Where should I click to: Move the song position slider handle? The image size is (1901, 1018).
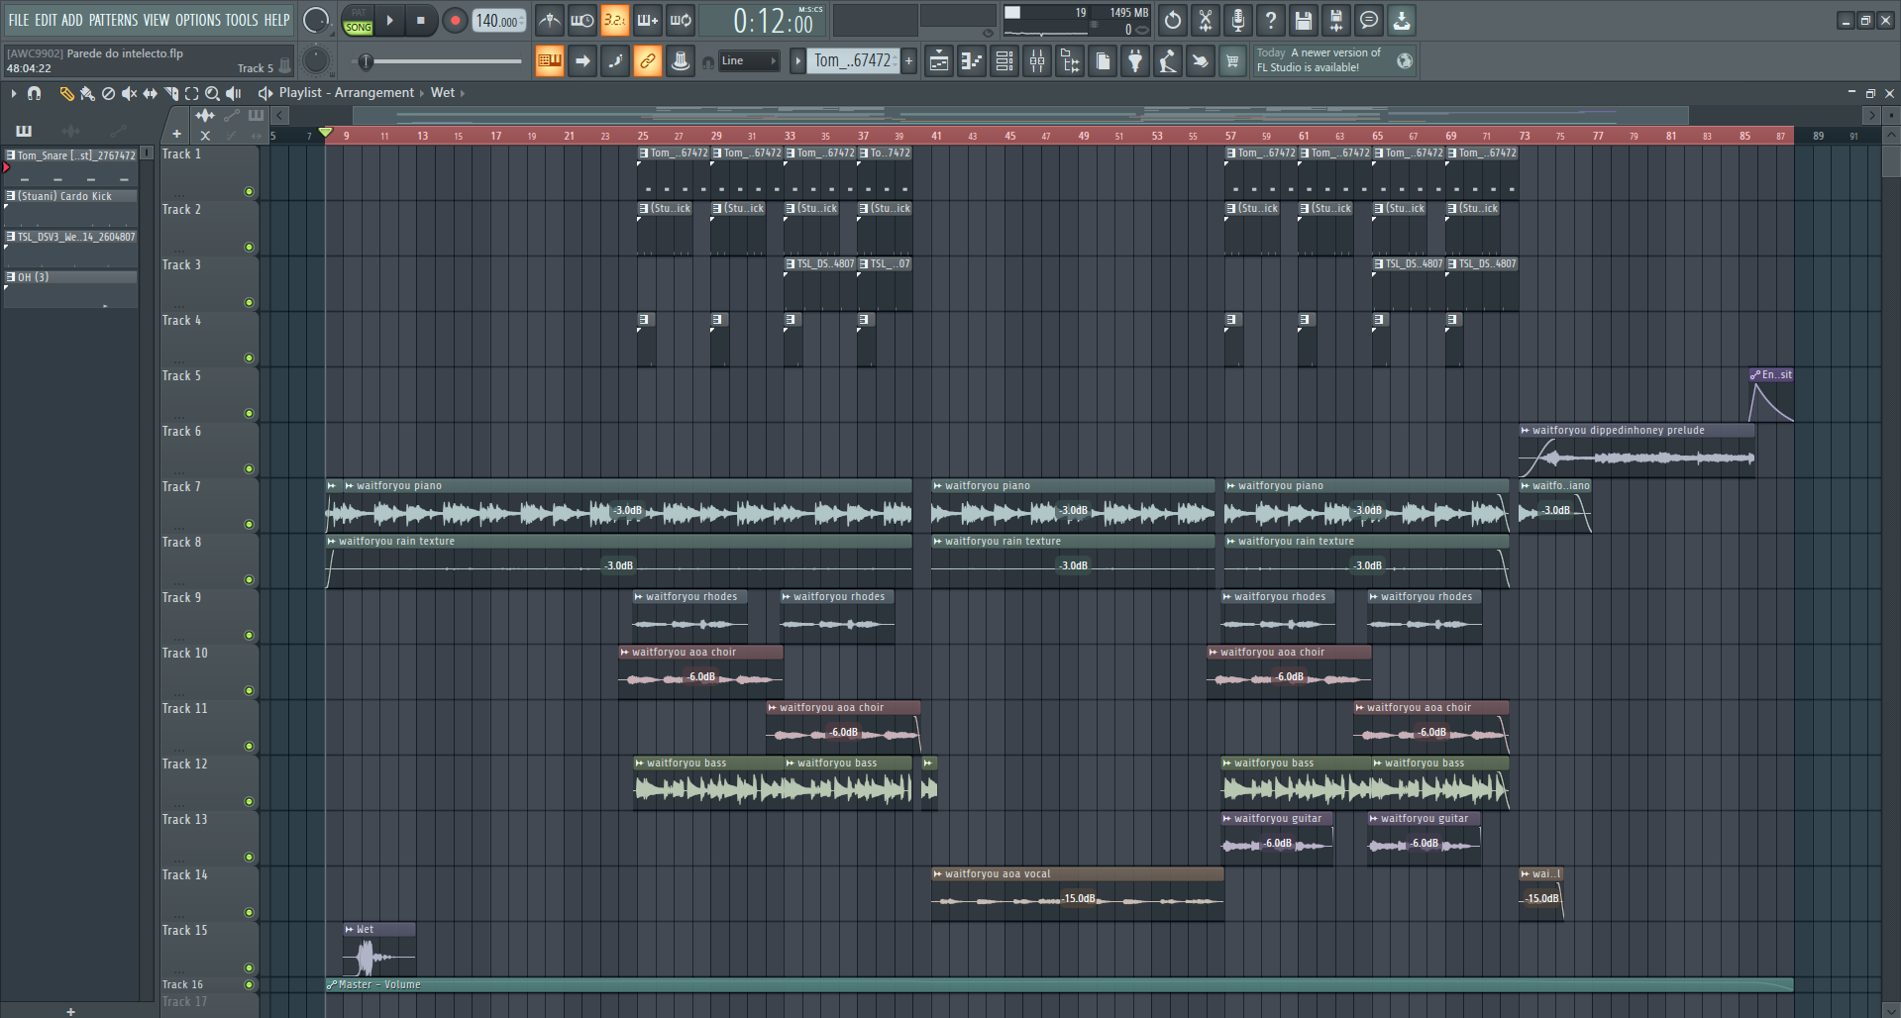click(366, 61)
